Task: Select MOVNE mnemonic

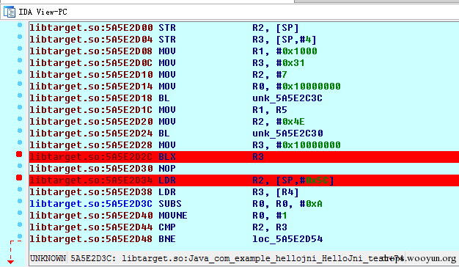Action: (173, 216)
